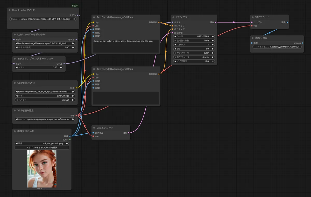Click the マスク output socket of 画像を読み込む
This screenshot has width=311, height=197.
tap(70, 140)
